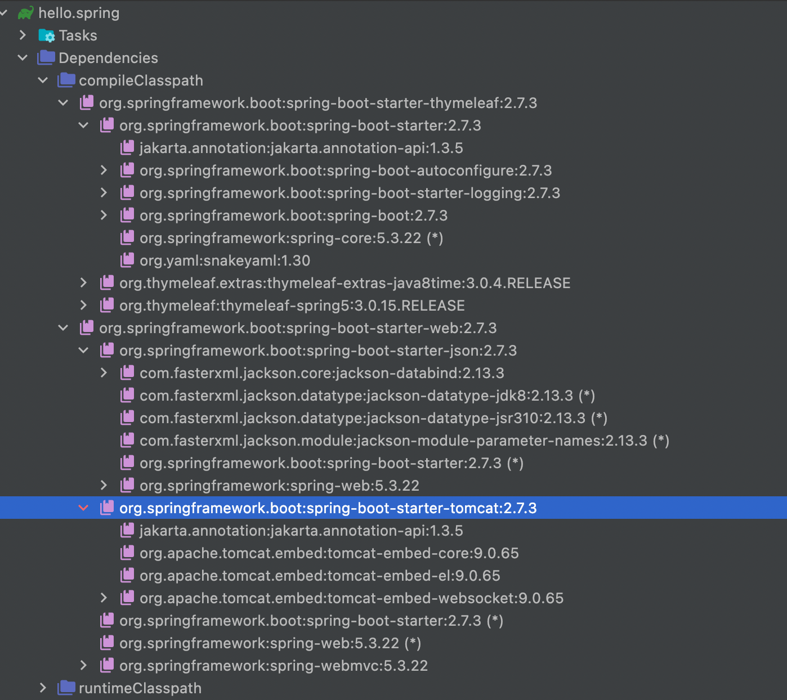Click library icon of tomcat-embed-el:9.0.65

coord(127,575)
